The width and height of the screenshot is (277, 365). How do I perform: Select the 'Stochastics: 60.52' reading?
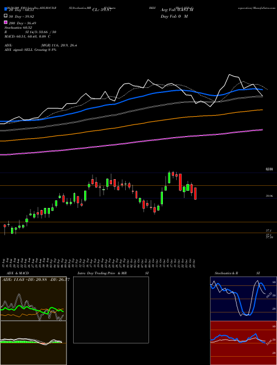click(18, 28)
